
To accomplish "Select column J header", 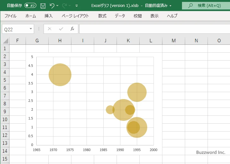I will tap(105, 41).
